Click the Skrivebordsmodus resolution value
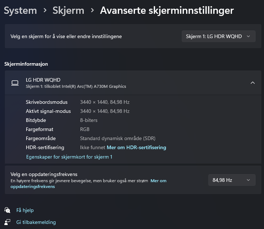This screenshot has height=229, width=264. [105, 102]
